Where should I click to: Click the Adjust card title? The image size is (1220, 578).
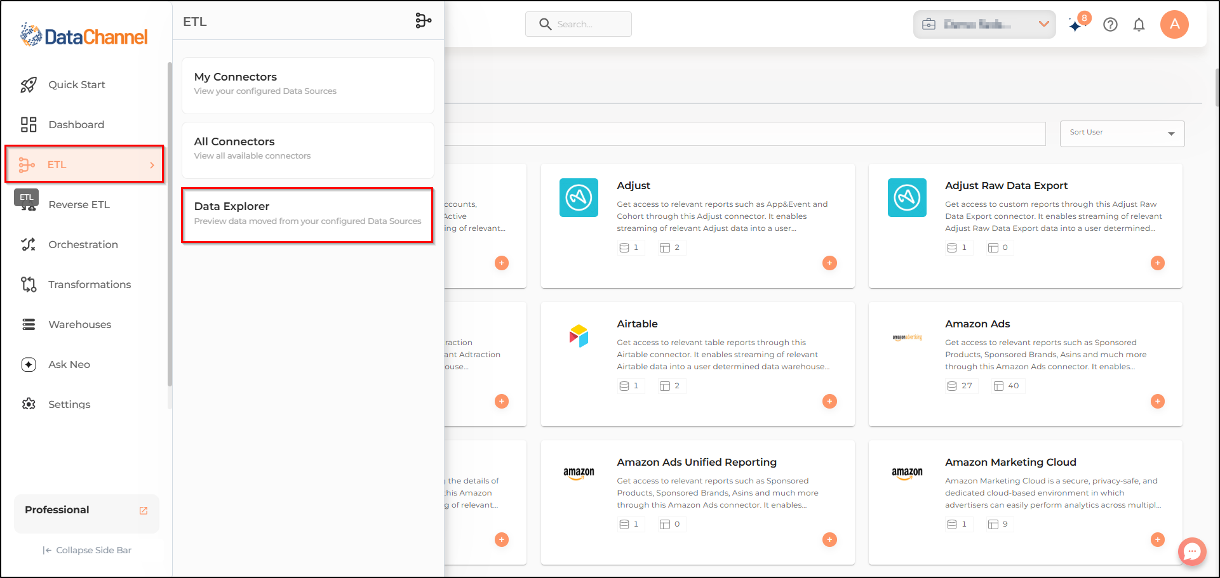(x=633, y=185)
